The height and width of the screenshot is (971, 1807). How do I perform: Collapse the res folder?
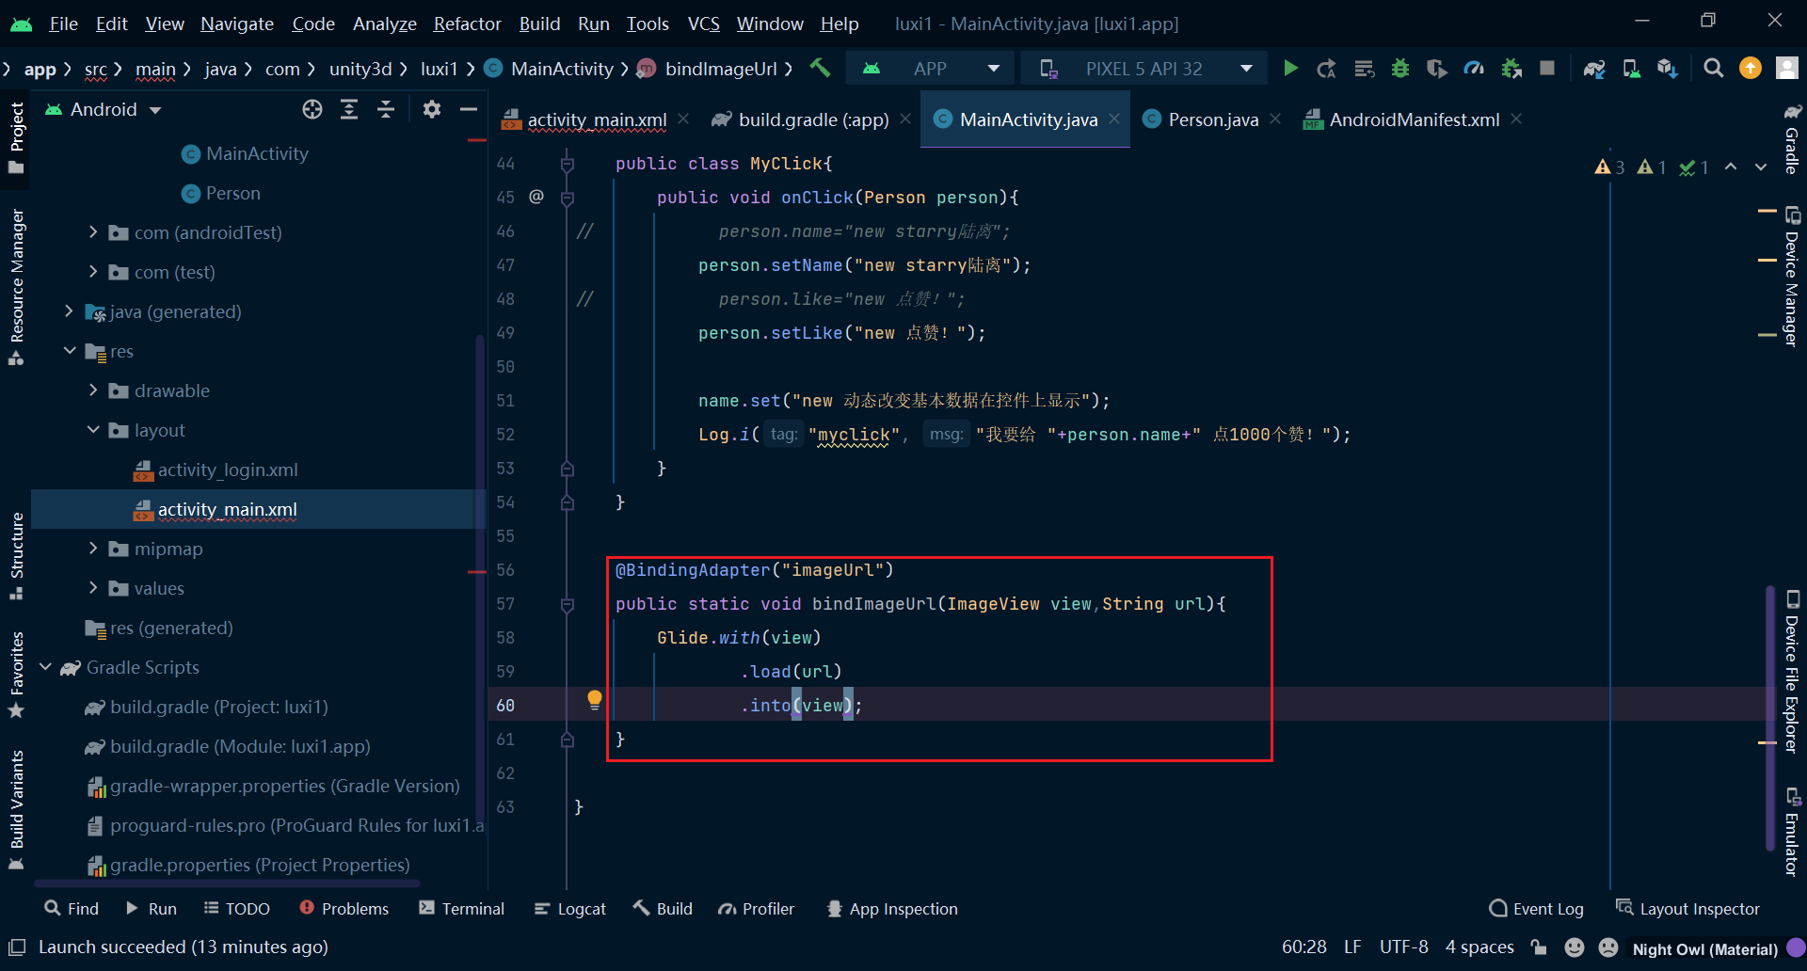coord(69,350)
